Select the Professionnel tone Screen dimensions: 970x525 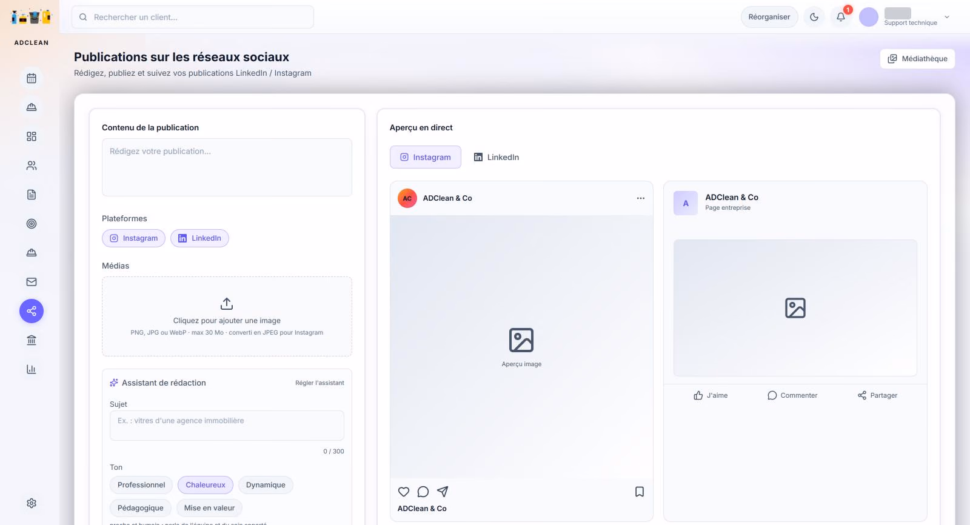(x=141, y=485)
